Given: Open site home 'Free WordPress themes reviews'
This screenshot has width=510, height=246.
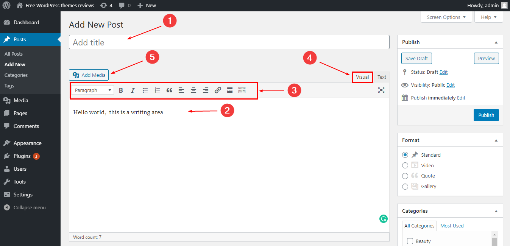Looking at the screenshot, I should (x=56, y=5).
